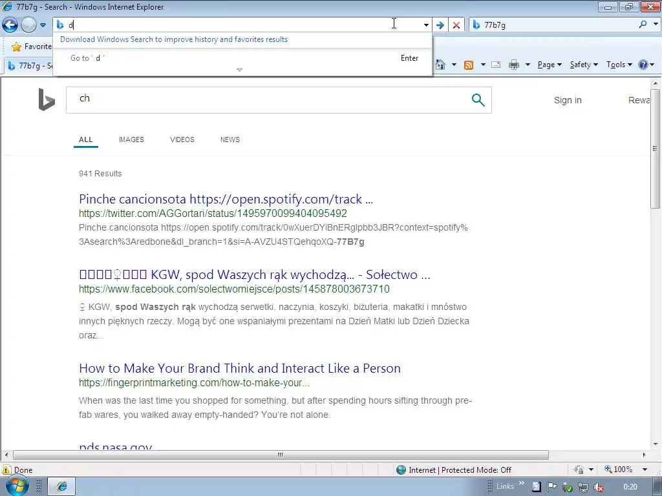Click Download Windows Search suggestion link
Screen dimensions: 662x496
pyautogui.click(x=174, y=39)
